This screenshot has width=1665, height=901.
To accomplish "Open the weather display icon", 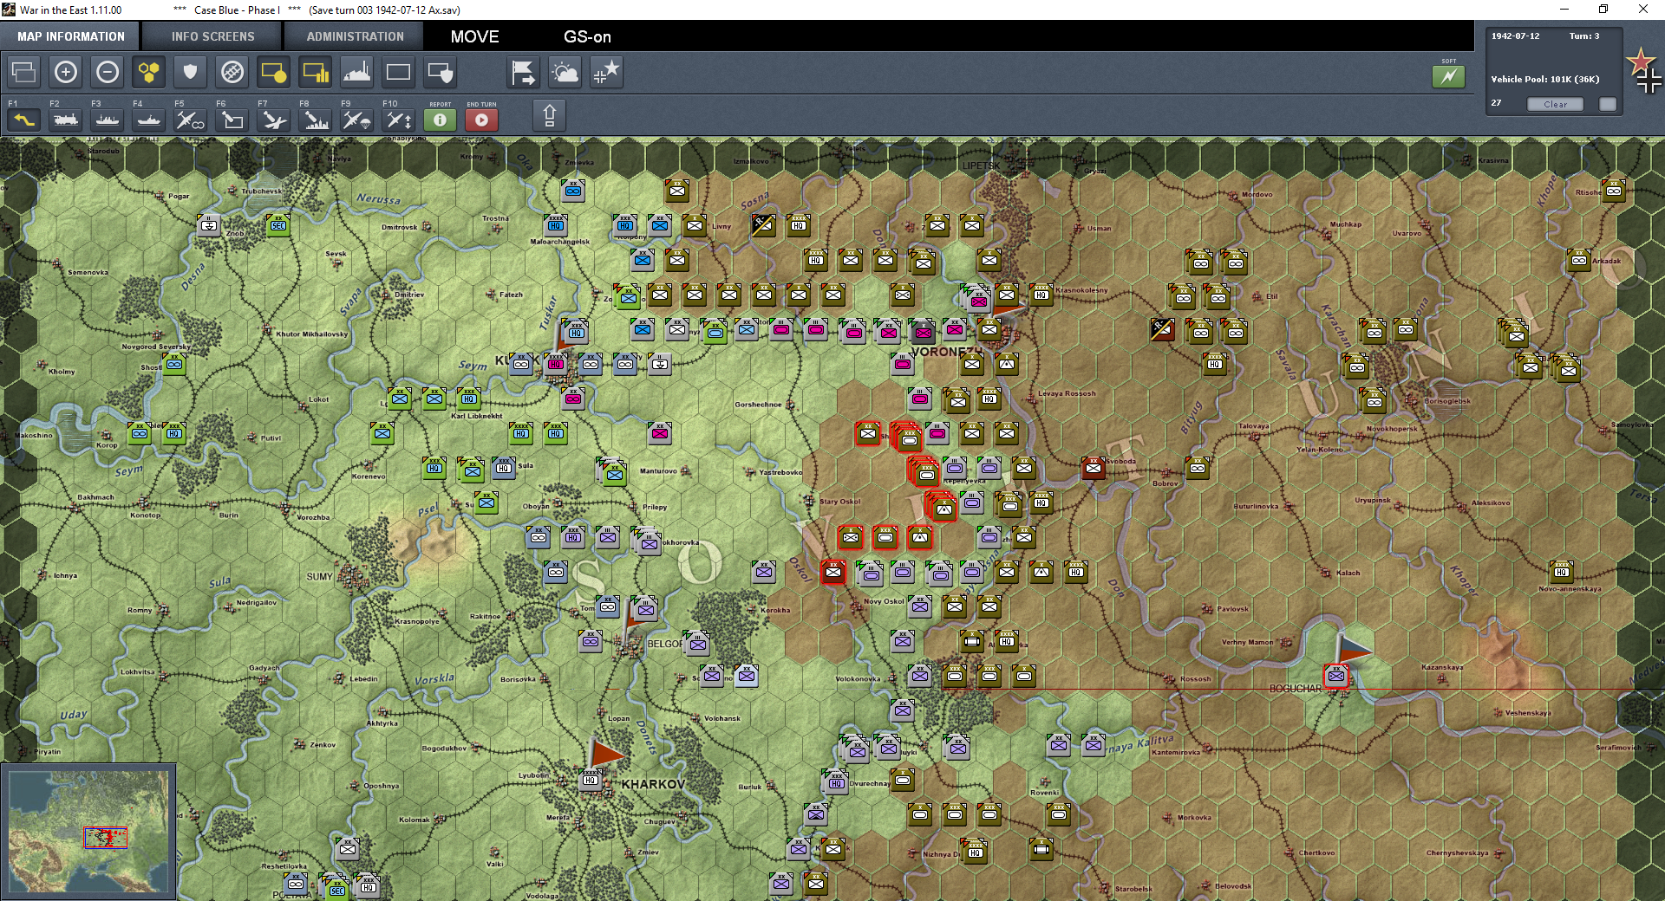I will [565, 72].
